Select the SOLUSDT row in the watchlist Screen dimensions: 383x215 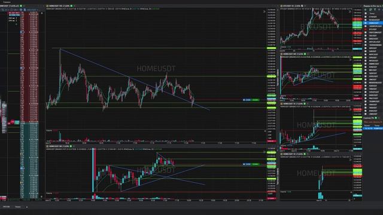[x=373, y=36]
